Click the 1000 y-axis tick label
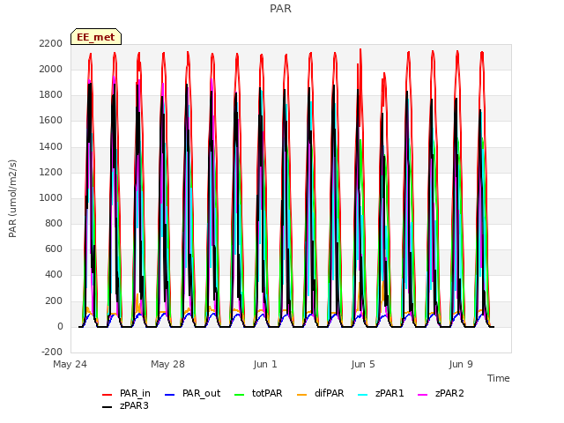Screen dimensions: 564x423 (51, 197)
